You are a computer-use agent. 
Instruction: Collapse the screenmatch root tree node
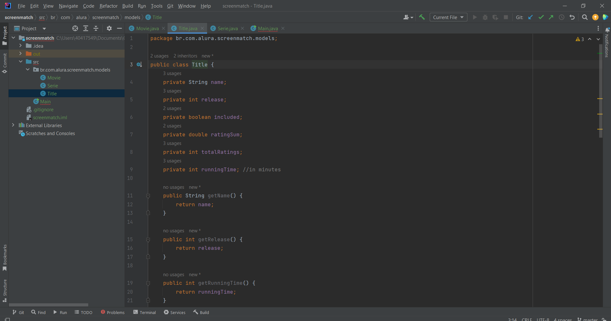pos(13,38)
